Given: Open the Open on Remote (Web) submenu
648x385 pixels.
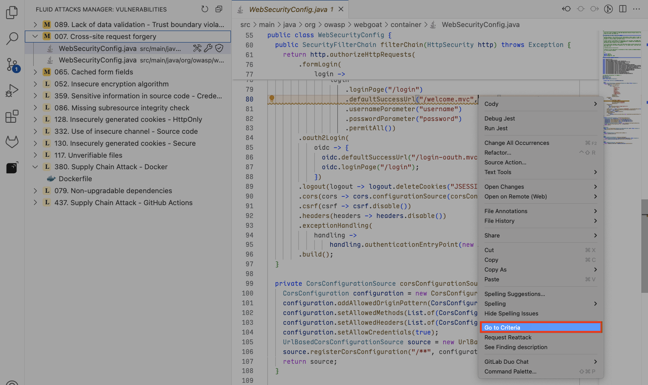Looking at the screenshot, I should 541,196.
